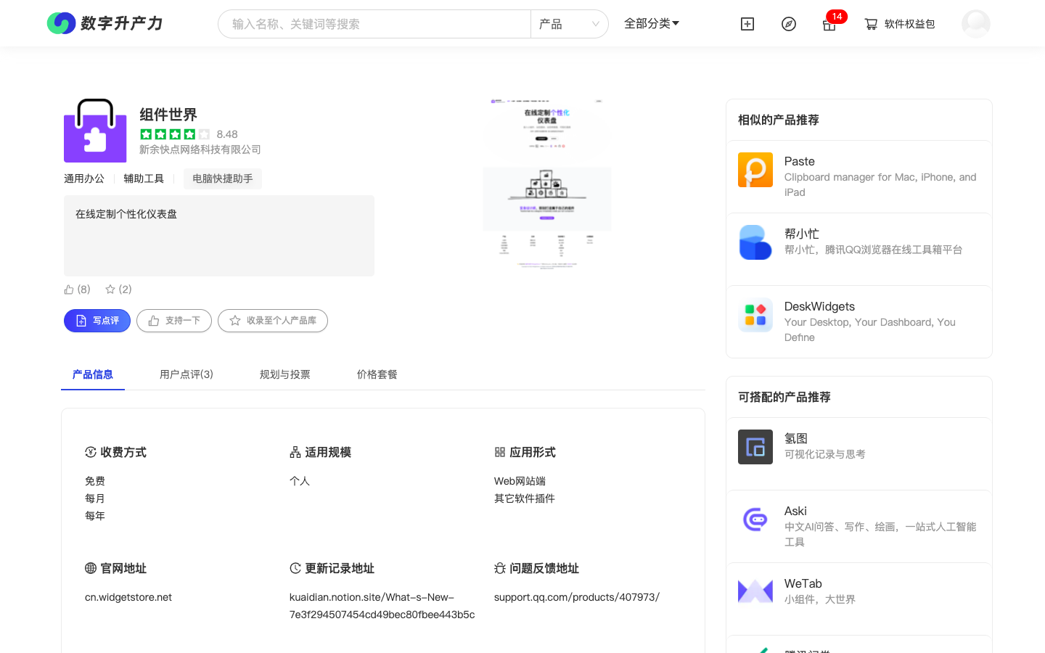Open the kuaidian.notion.site changelog link

(382, 606)
